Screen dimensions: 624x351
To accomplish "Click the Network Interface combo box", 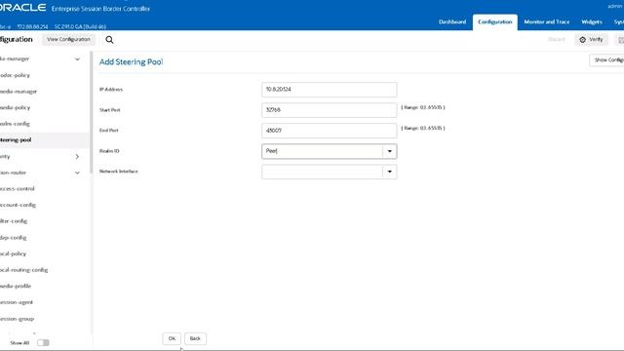I will (322, 172).
